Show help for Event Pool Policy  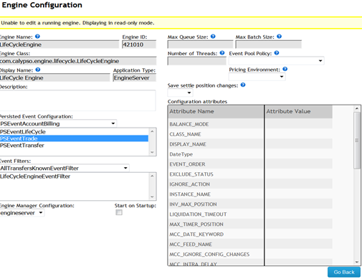tap(277, 53)
